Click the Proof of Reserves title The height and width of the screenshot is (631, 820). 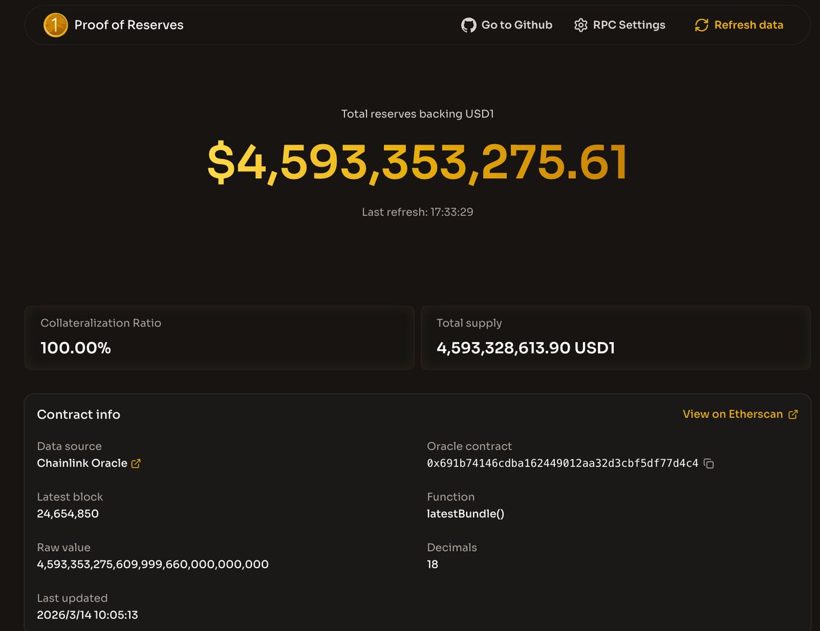[x=128, y=25]
